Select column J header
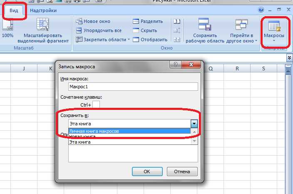Screen dimensions: 293x194 (x=24, y=68)
